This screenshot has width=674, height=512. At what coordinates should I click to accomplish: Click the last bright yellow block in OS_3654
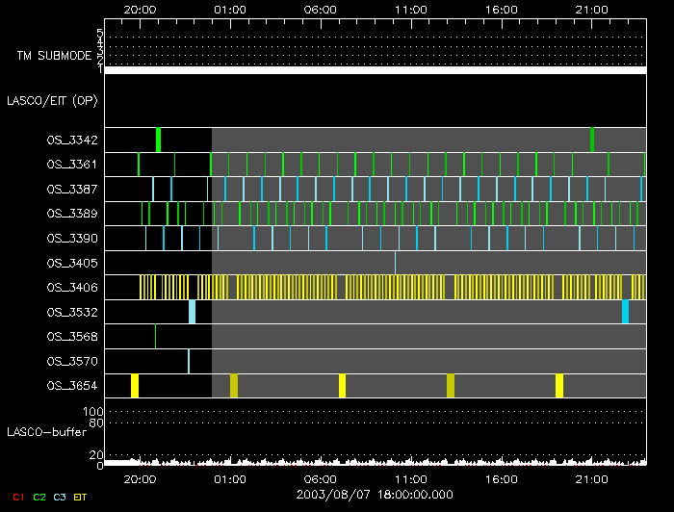(x=559, y=386)
